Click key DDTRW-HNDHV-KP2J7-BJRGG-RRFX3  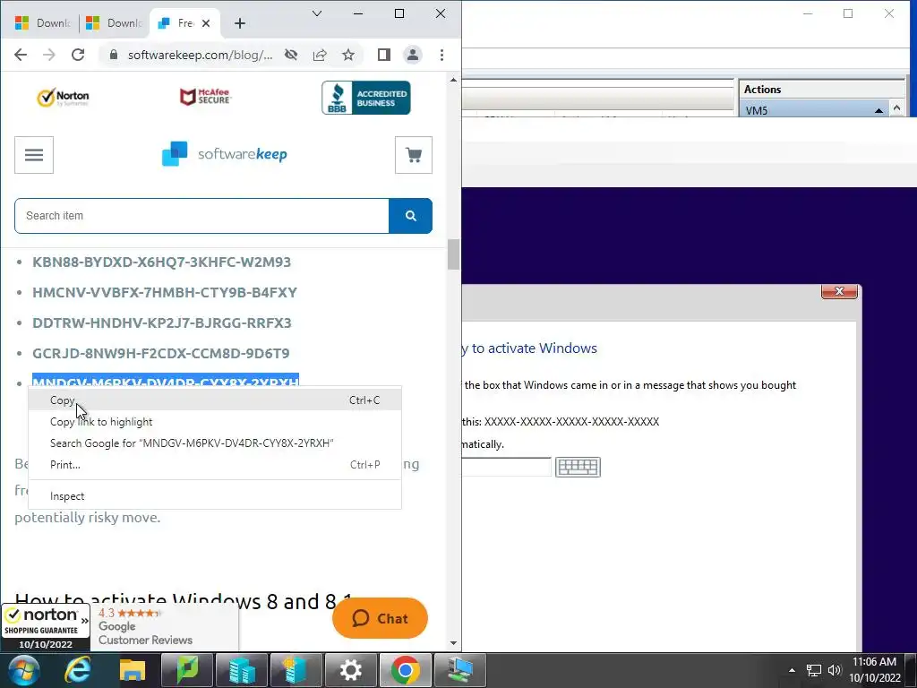click(x=161, y=322)
